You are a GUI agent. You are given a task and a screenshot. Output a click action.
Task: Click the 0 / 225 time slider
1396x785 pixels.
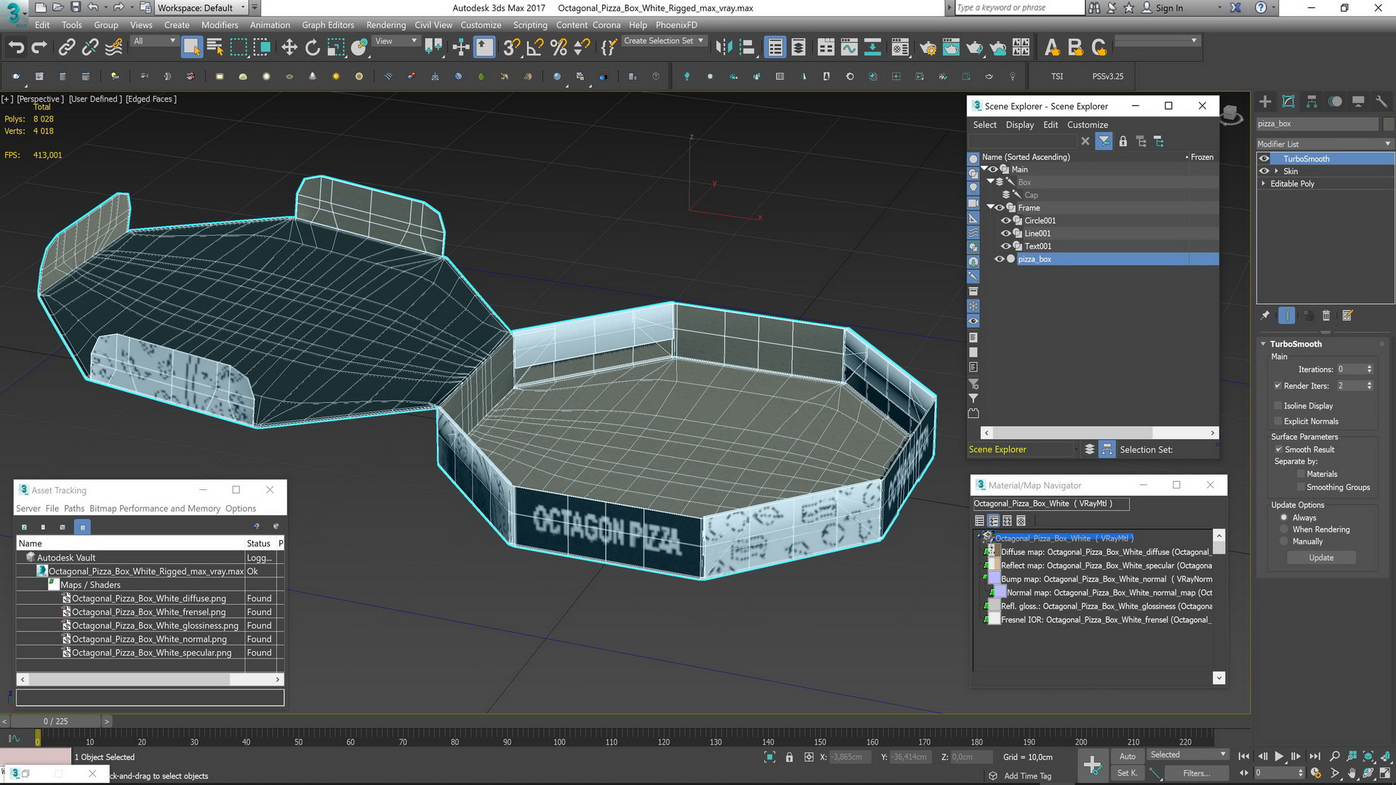pos(55,722)
